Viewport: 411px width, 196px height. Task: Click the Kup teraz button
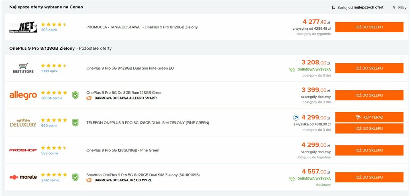tap(369, 117)
